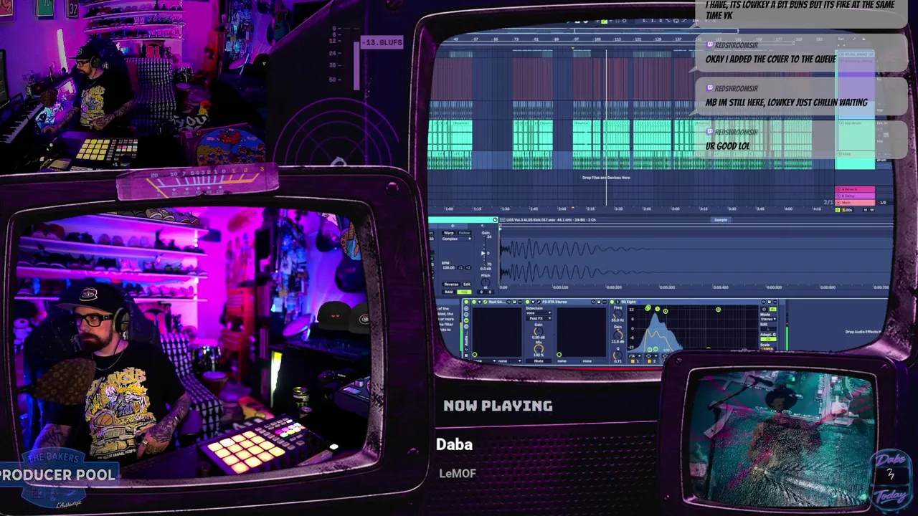The height and width of the screenshot is (516, 918).
Task: Click the save preset icon on FS-RTA Stereo
Action: [599, 302]
